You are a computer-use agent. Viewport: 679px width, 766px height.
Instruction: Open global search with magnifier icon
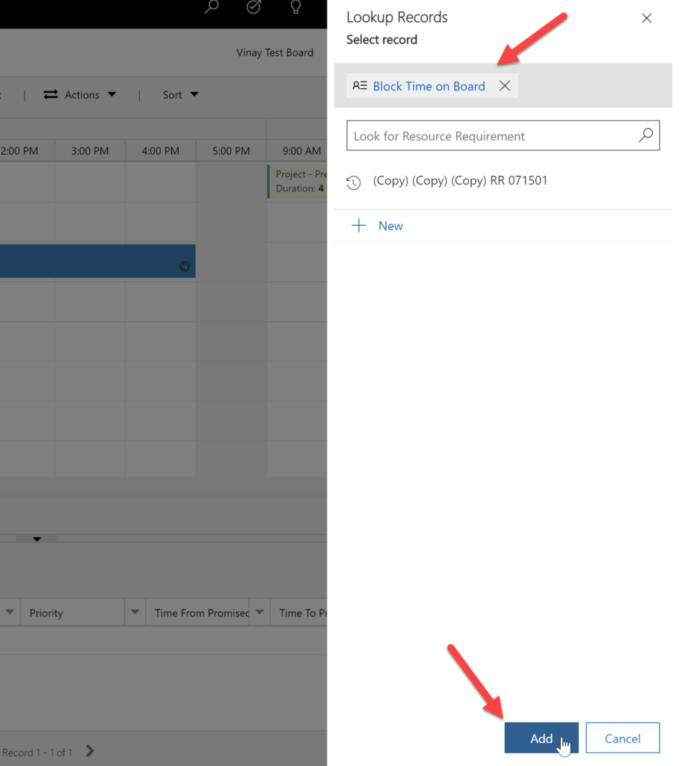(210, 7)
